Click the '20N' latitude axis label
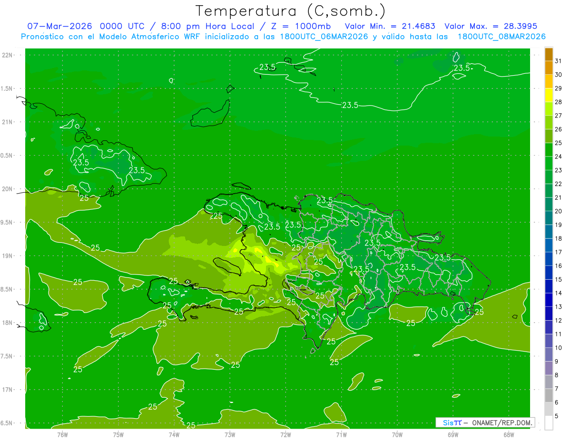 (8, 189)
